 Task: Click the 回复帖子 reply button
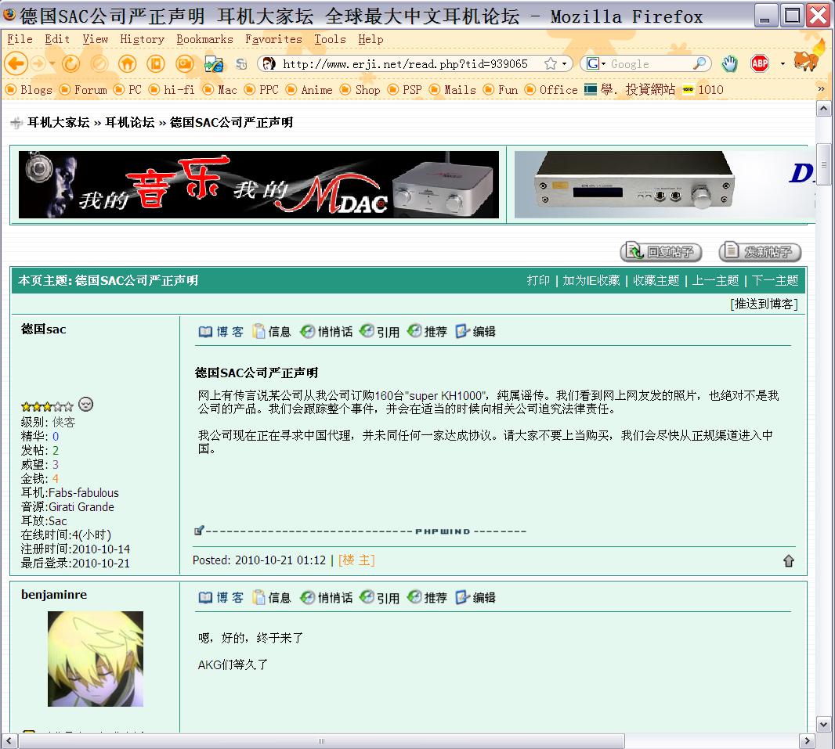pyautogui.click(x=661, y=251)
